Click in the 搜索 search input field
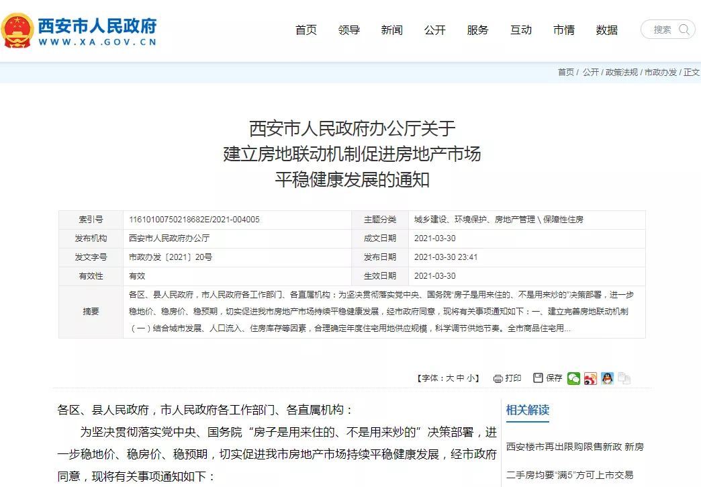The height and width of the screenshot is (487, 701). click(x=662, y=30)
